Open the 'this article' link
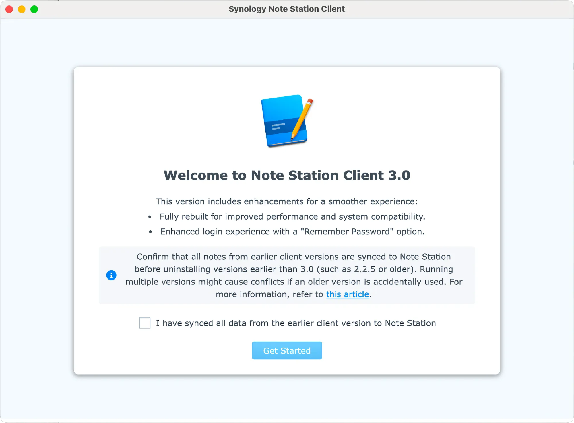This screenshot has height=423, width=574. [x=347, y=294]
